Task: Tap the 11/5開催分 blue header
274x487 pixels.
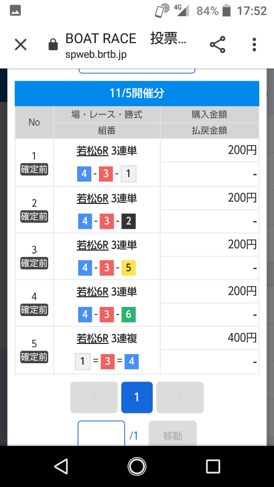Action: [137, 93]
